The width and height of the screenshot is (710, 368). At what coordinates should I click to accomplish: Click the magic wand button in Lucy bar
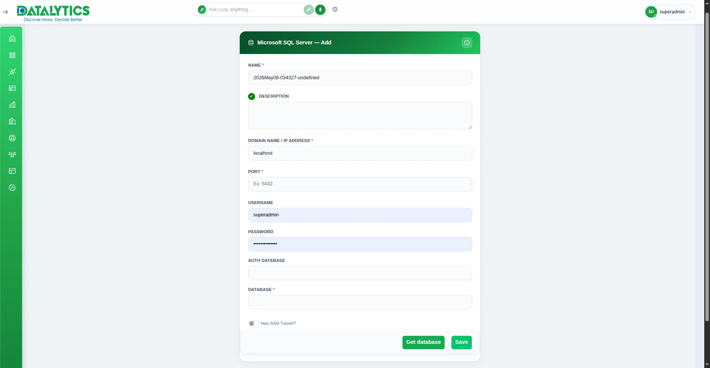pos(309,10)
